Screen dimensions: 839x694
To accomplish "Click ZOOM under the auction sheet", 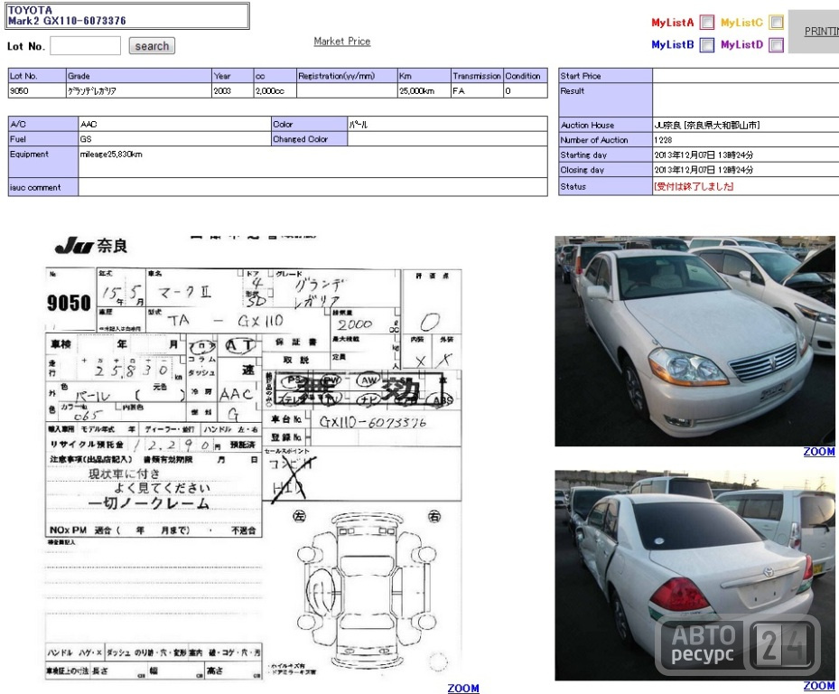I will 463,688.
